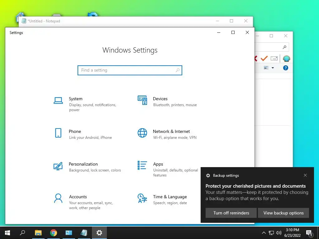Screen dimensions: 319x239
Task: Open the Personalization settings icon
Action: click(58, 166)
